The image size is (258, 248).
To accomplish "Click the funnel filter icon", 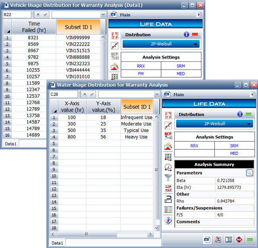I will 168,177.
